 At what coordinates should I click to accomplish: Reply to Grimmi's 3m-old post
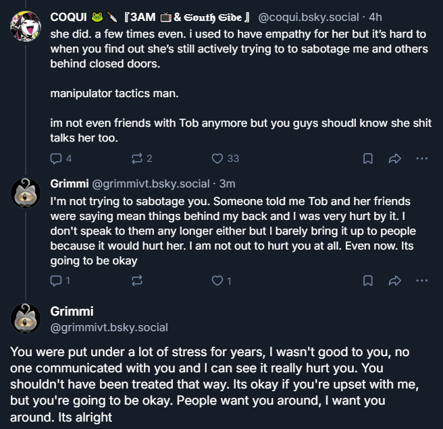click(57, 280)
